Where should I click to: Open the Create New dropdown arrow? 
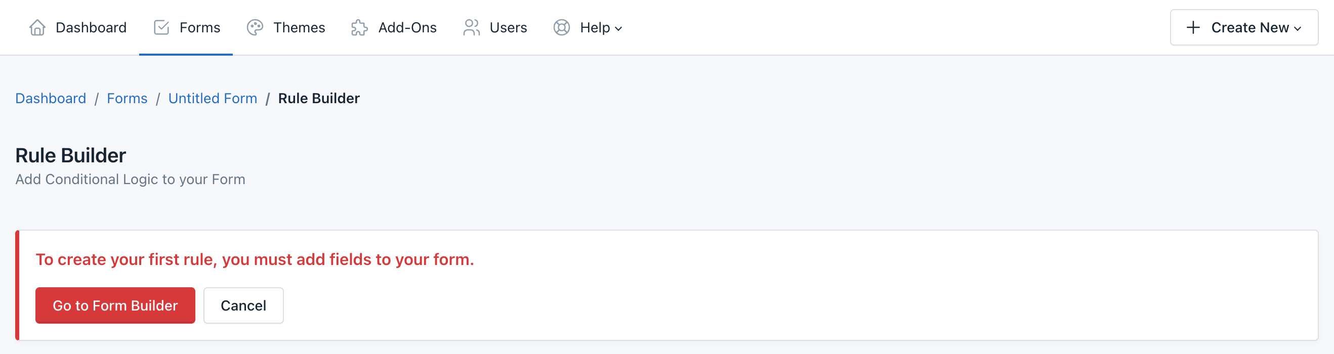pyautogui.click(x=1298, y=28)
